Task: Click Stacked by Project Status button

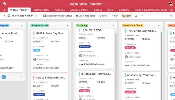Action: [x=58, y=16]
